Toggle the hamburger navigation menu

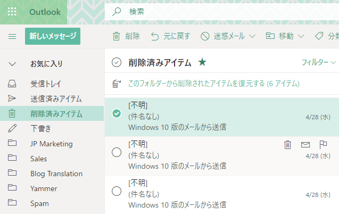coord(12,36)
